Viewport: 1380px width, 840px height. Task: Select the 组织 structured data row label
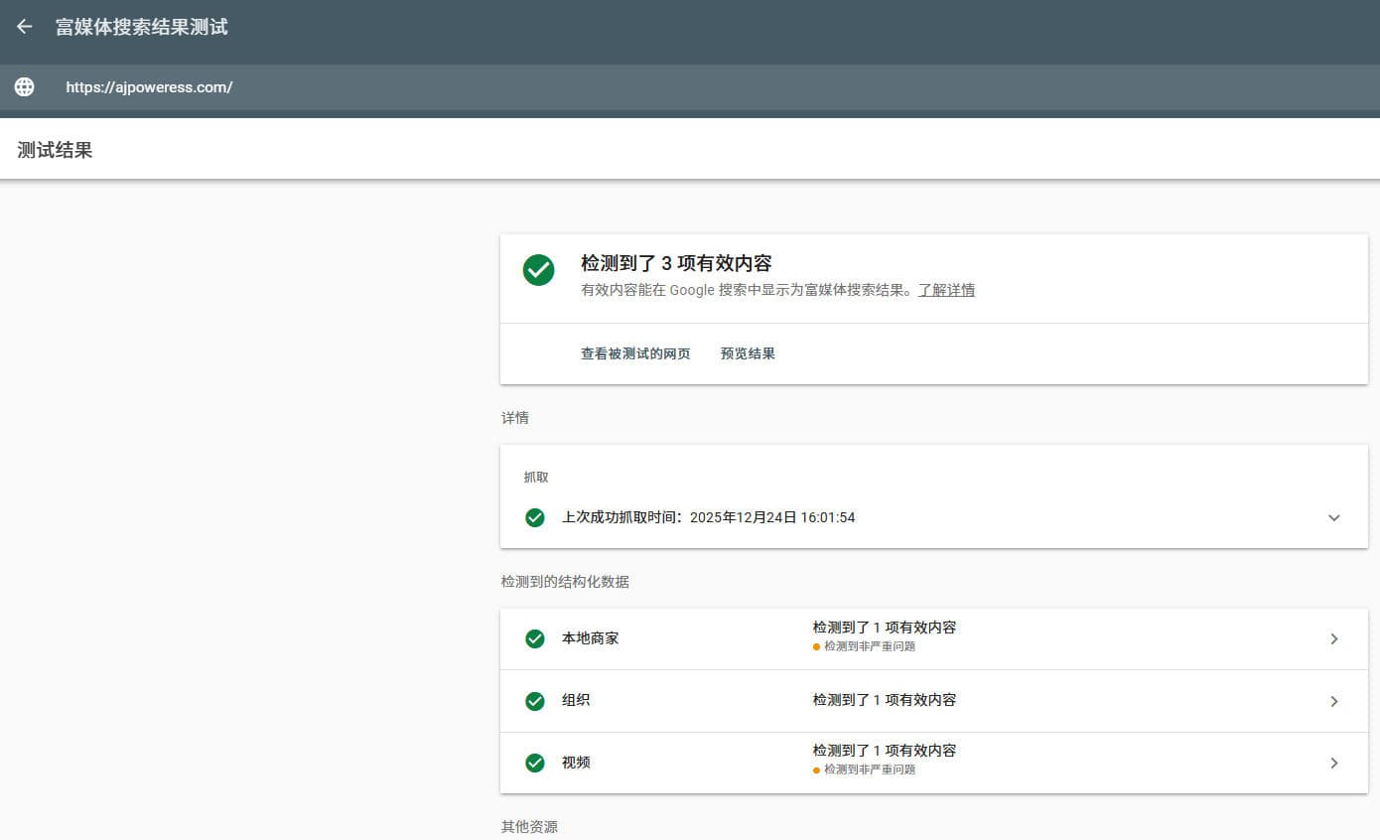coord(576,700)
